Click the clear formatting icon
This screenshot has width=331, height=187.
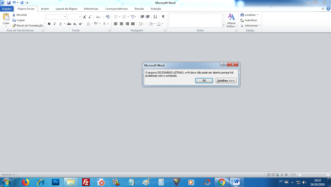(108, 17)
